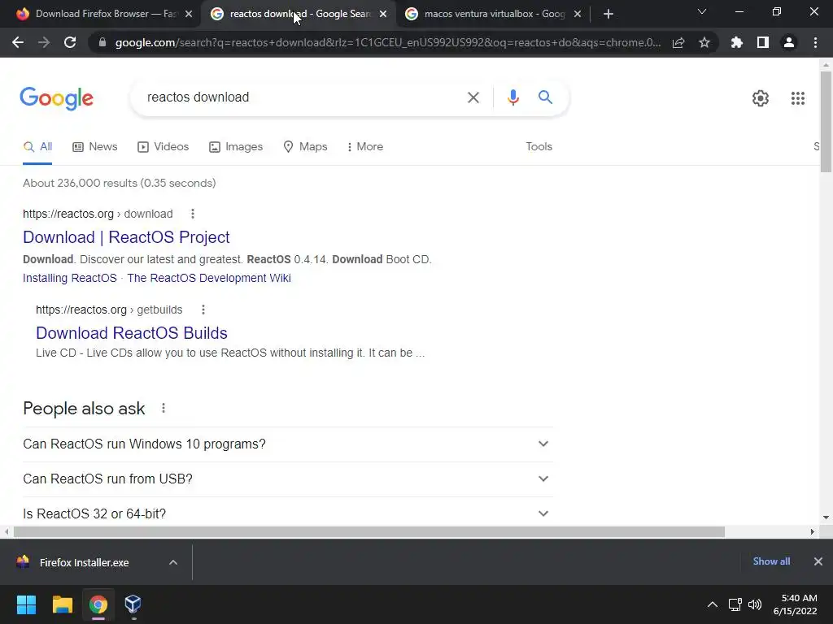Open the Google apps grid
Screen dimensions: 833x624
(797, 98)
